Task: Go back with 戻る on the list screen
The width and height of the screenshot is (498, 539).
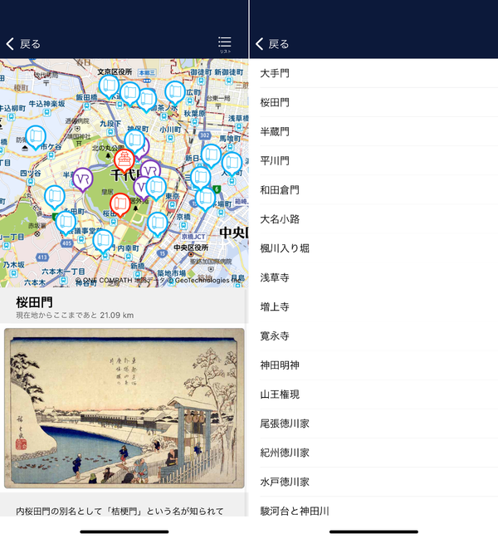Action: (x=272, y=44)
